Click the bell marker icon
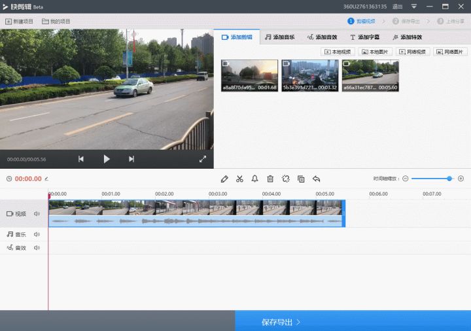The height and width of the screenshot is (331, 471). [x=254, y=179]
